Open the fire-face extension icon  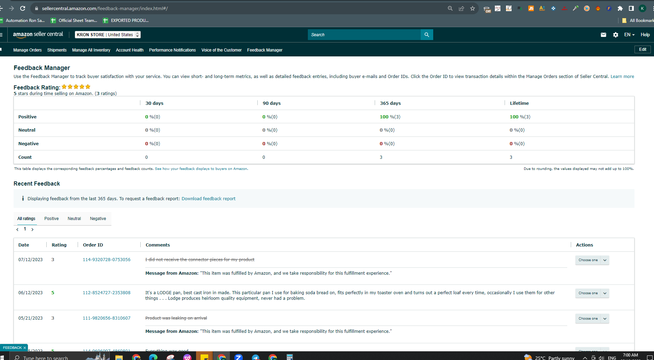point(598,8)
